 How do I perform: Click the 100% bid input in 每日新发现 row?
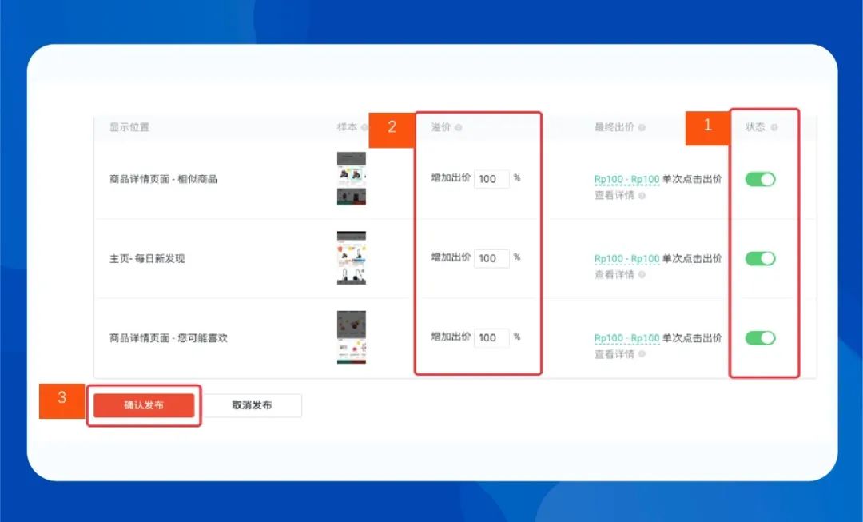click(x=491, y=258)
